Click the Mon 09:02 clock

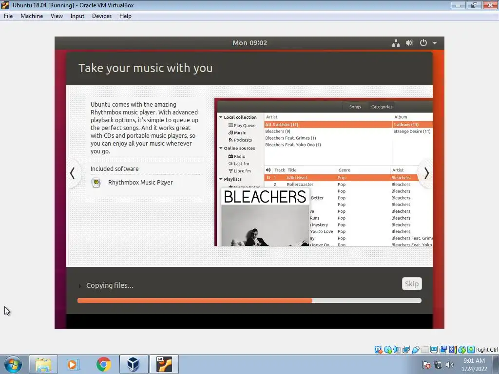249,43
